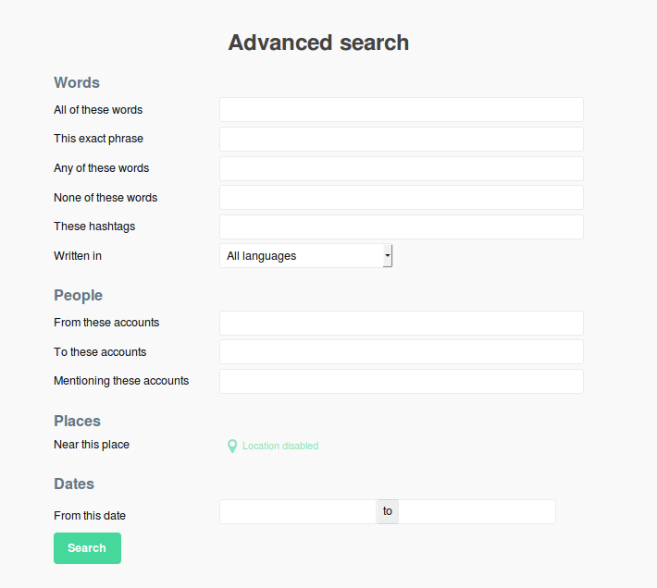Click the location pin icon

coord(232,447)
